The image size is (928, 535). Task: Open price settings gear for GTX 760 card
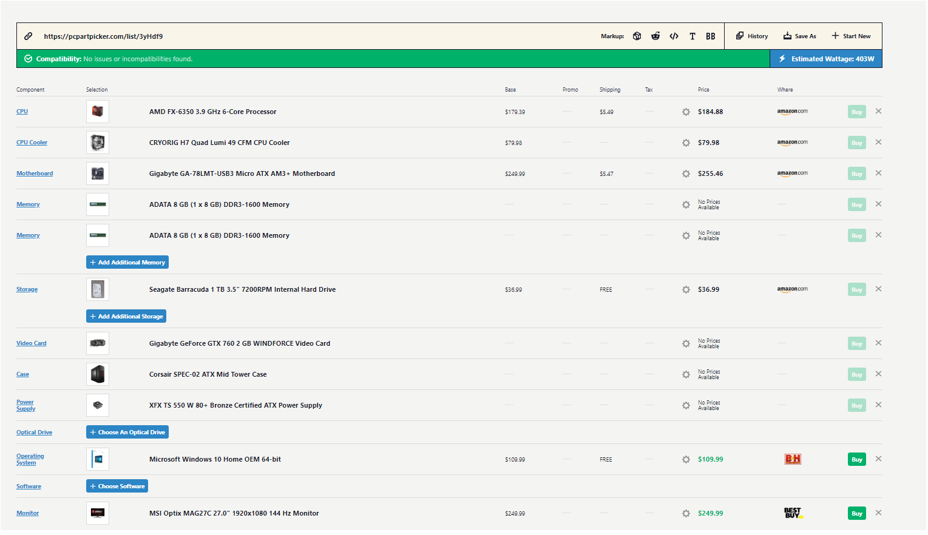[686, 344]
